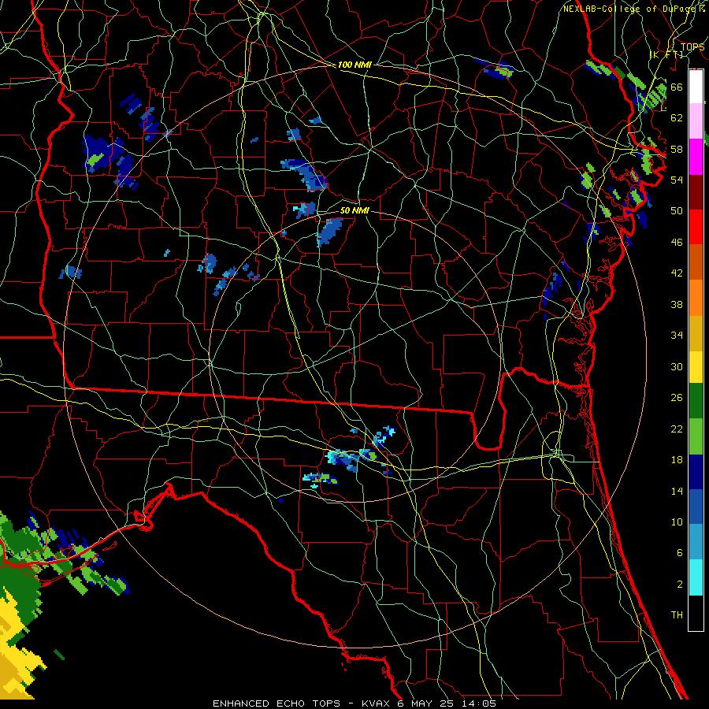
Task: Click the 'NEXLAB-College of DuPage' credit text
Action: [629, 9]
